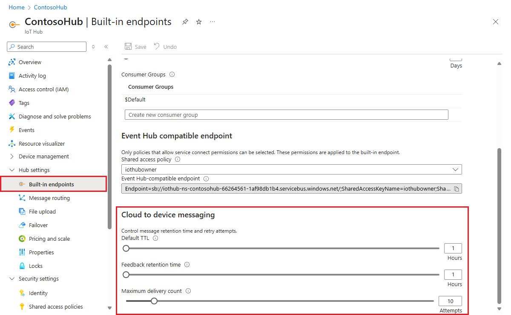Adjust the Feedback retention time slider

(126, 275)
